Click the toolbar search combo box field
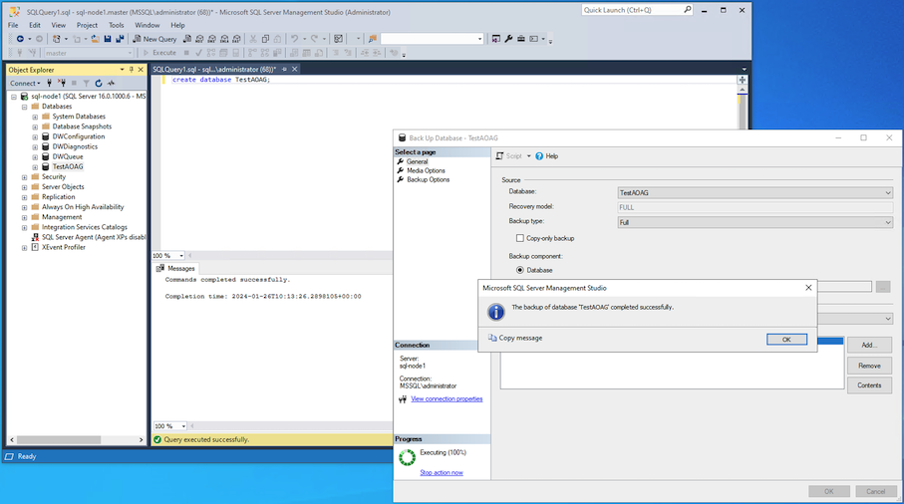Viewport: 904px width, 504px height. point(432,39)
